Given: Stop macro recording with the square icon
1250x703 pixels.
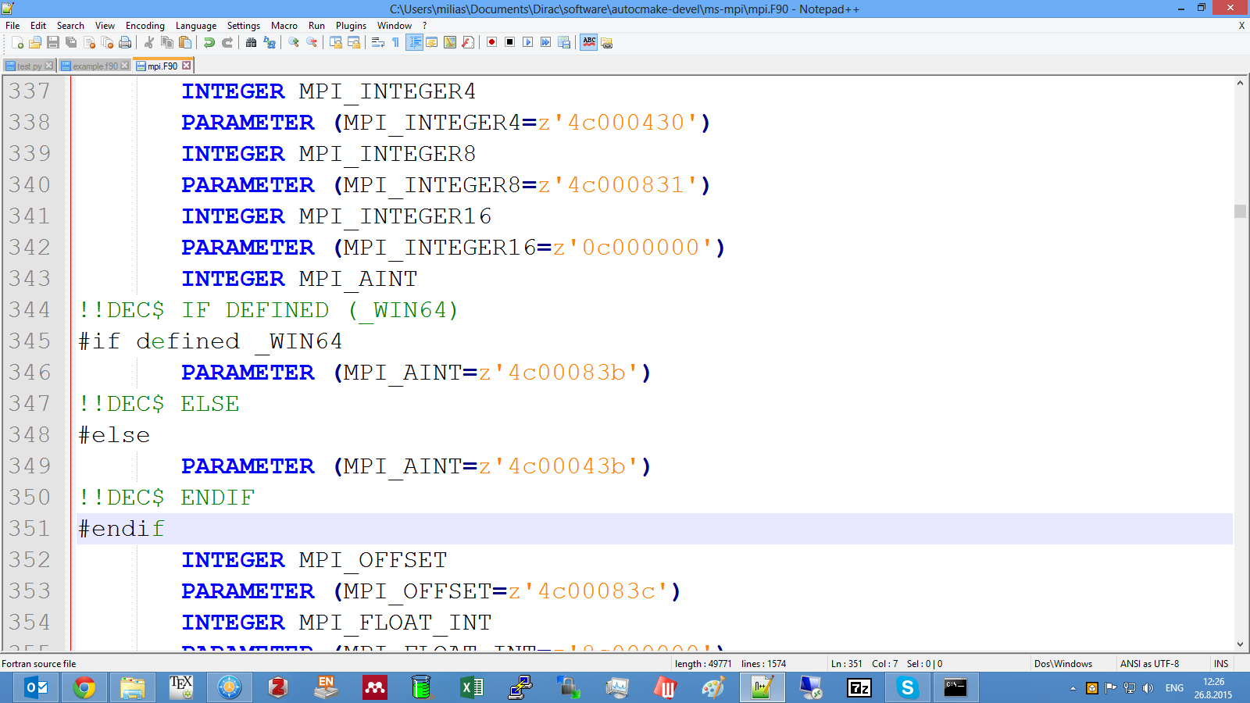Looking at the screenshot, I should click(510, 42).
